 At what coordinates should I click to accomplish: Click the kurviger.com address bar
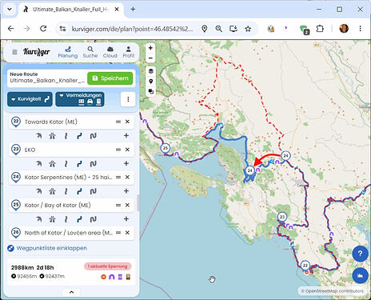click(132, 29)
